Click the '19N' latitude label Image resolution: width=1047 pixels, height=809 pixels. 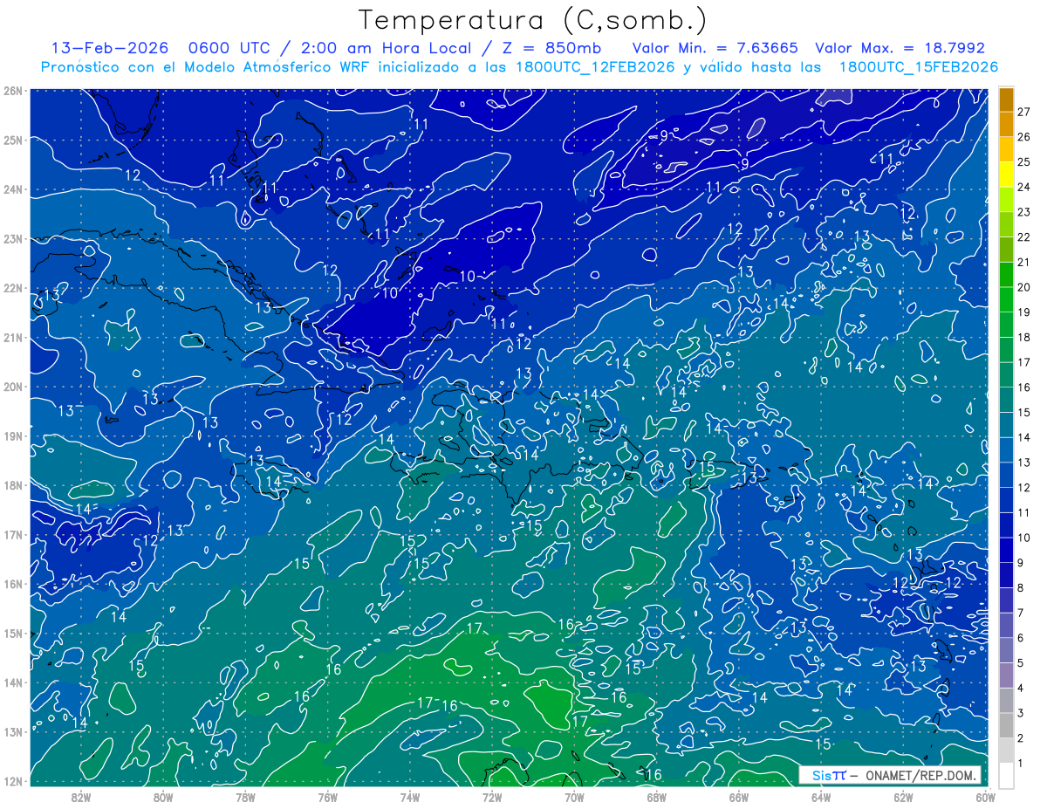tap(13, 436)
